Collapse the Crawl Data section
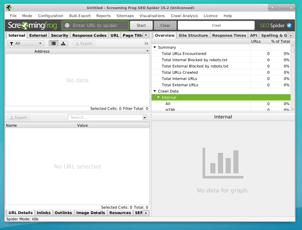The image size is (302, 230). pos(155,91)
